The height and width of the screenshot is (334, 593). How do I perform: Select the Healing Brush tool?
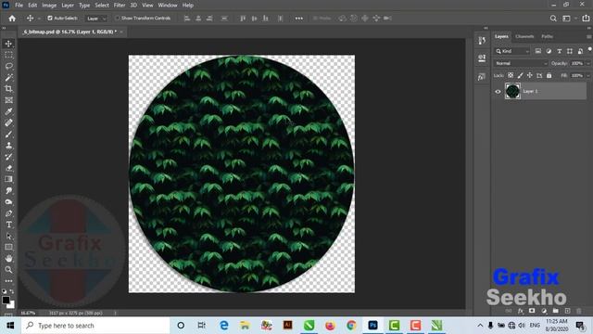[x=8, y=122]
